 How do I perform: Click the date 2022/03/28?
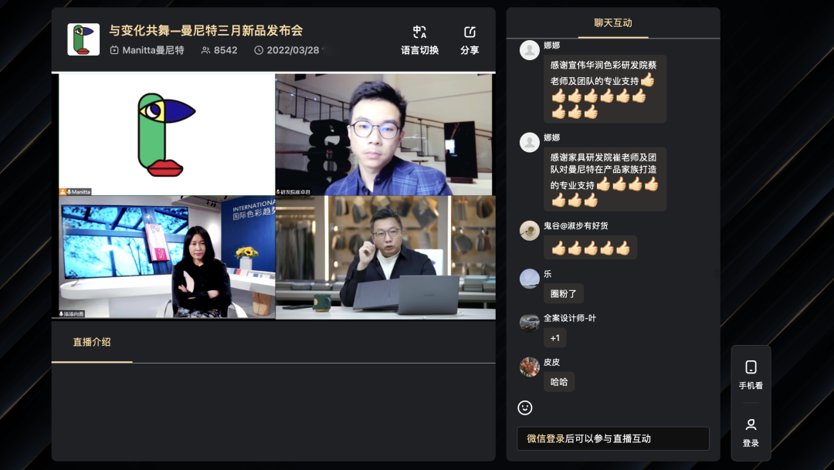(x=293, y=50)
